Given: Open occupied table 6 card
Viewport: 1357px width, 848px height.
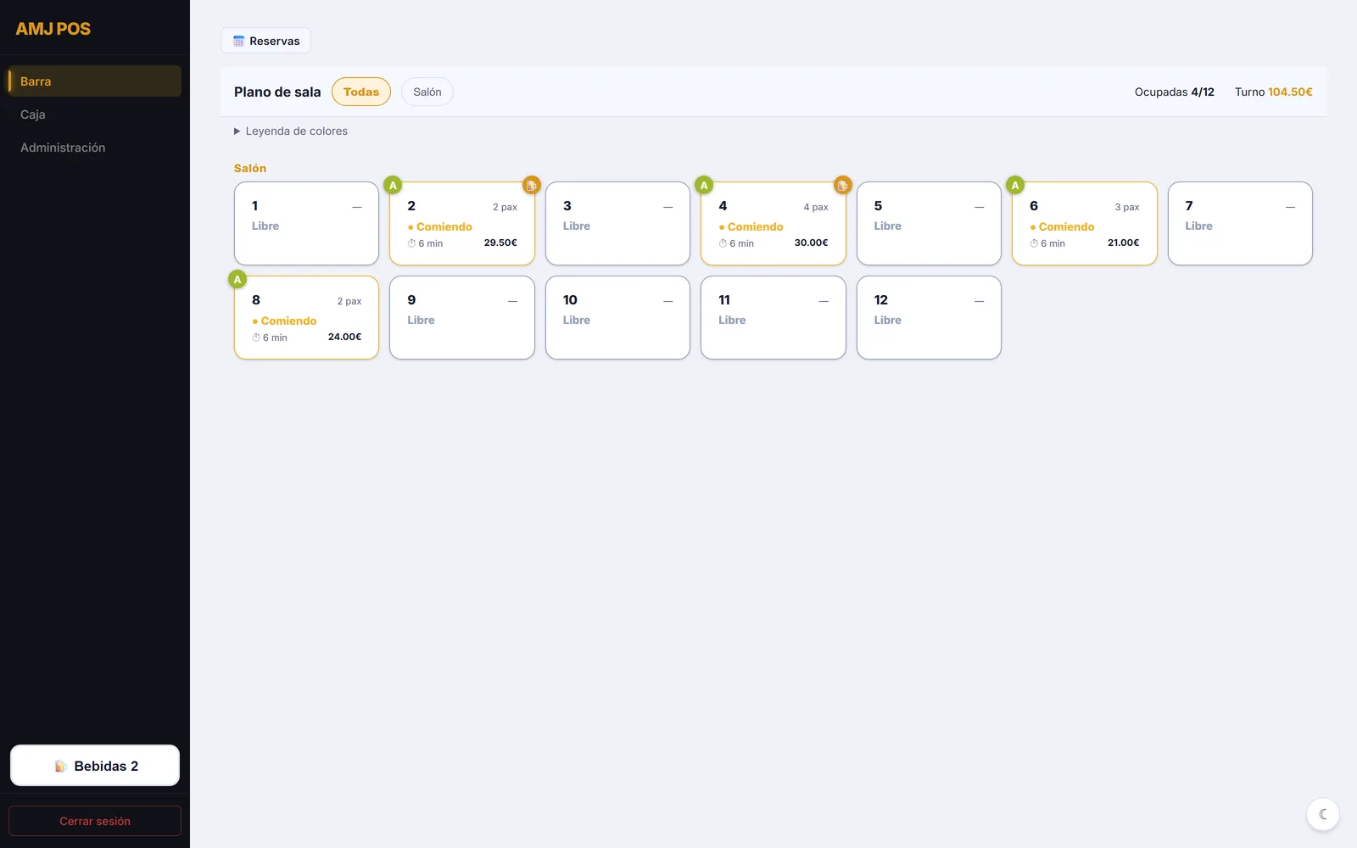Looking at the screenshot, I should [x=1085, y=223].
